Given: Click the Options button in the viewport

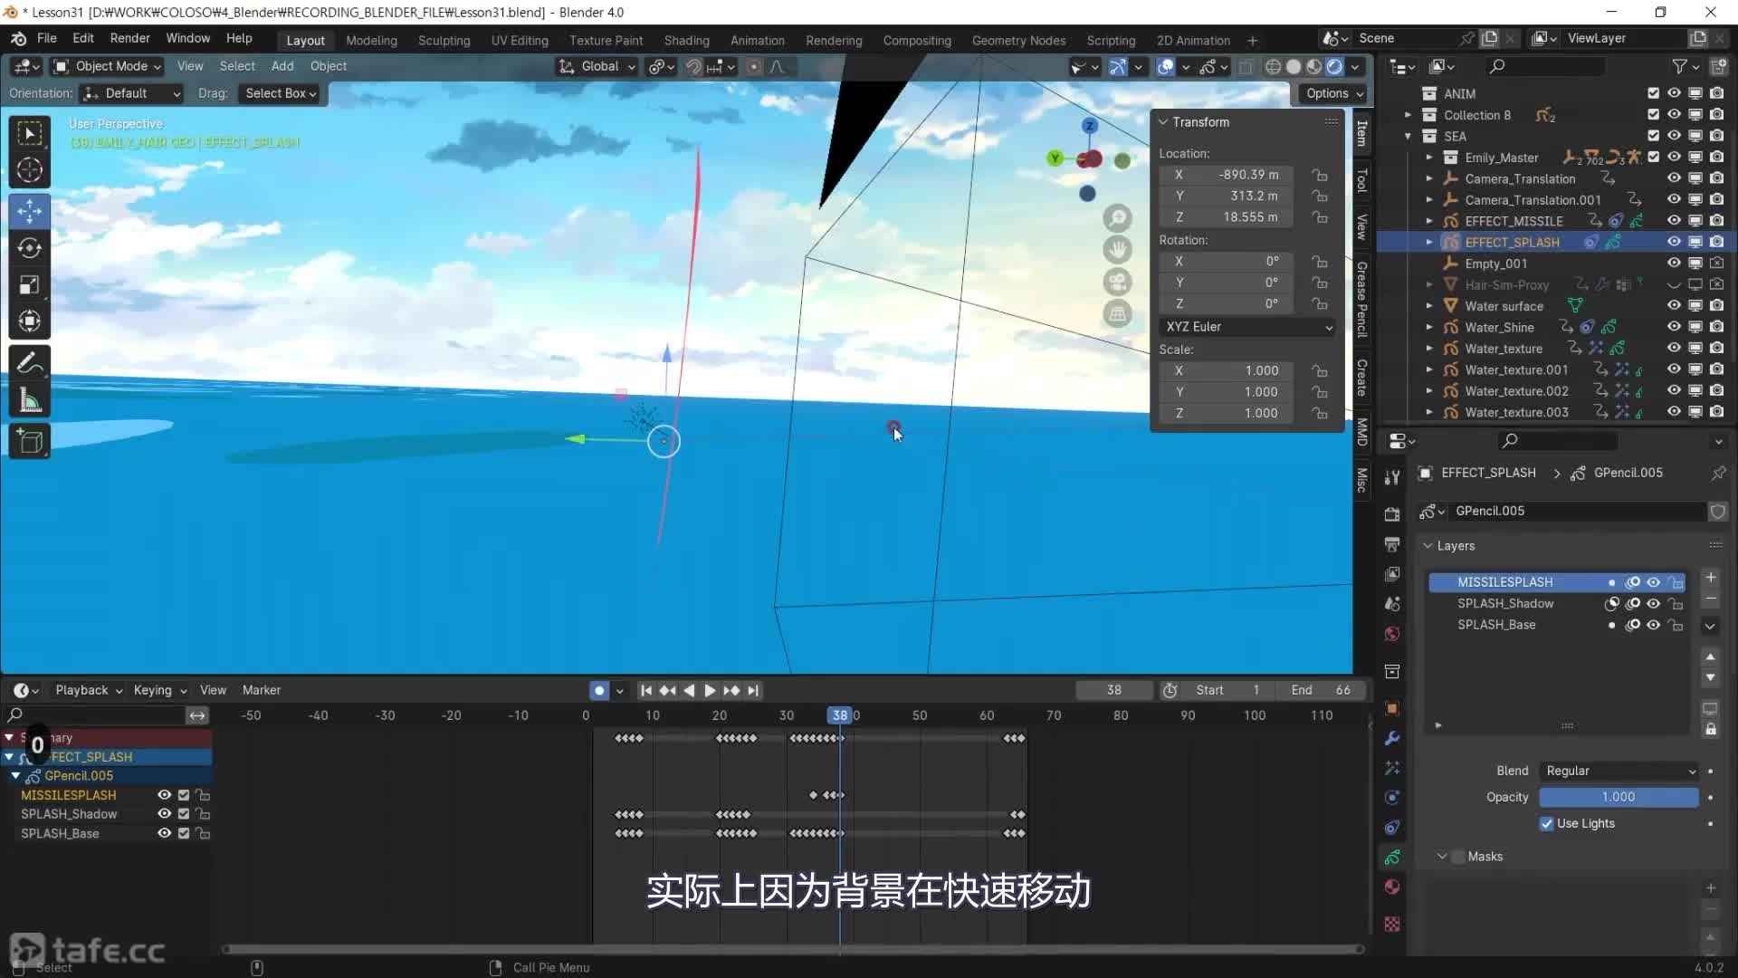Looking at the screenshot, I should (x=1334, y=93).
